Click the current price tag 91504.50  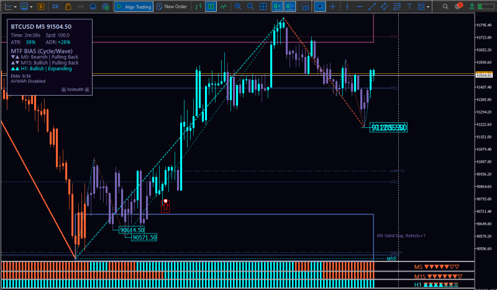pos(484,75)
